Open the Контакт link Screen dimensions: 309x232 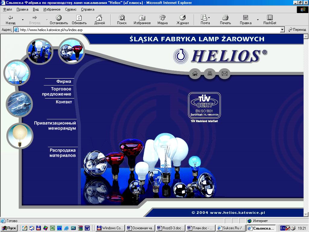click(64, 102)
